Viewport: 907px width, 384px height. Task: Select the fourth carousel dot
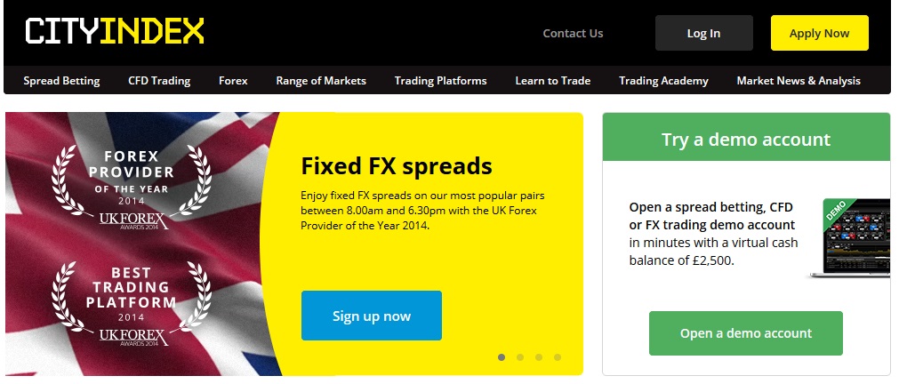click(557, 357)
